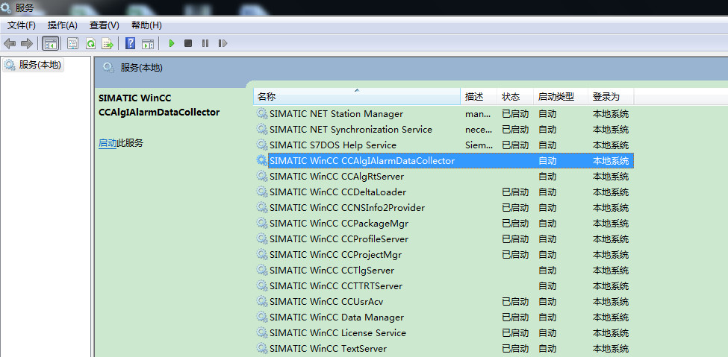Toggle the show/hide console tree icon
The image size is (728, 357).
[51, 43]
